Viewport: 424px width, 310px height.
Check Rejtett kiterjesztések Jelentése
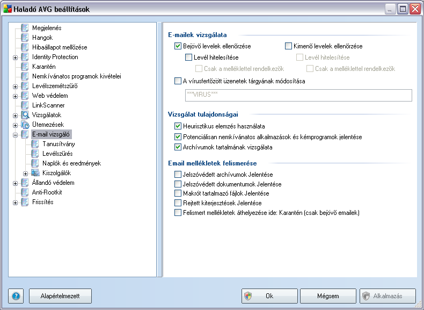[x=178, y=203]
